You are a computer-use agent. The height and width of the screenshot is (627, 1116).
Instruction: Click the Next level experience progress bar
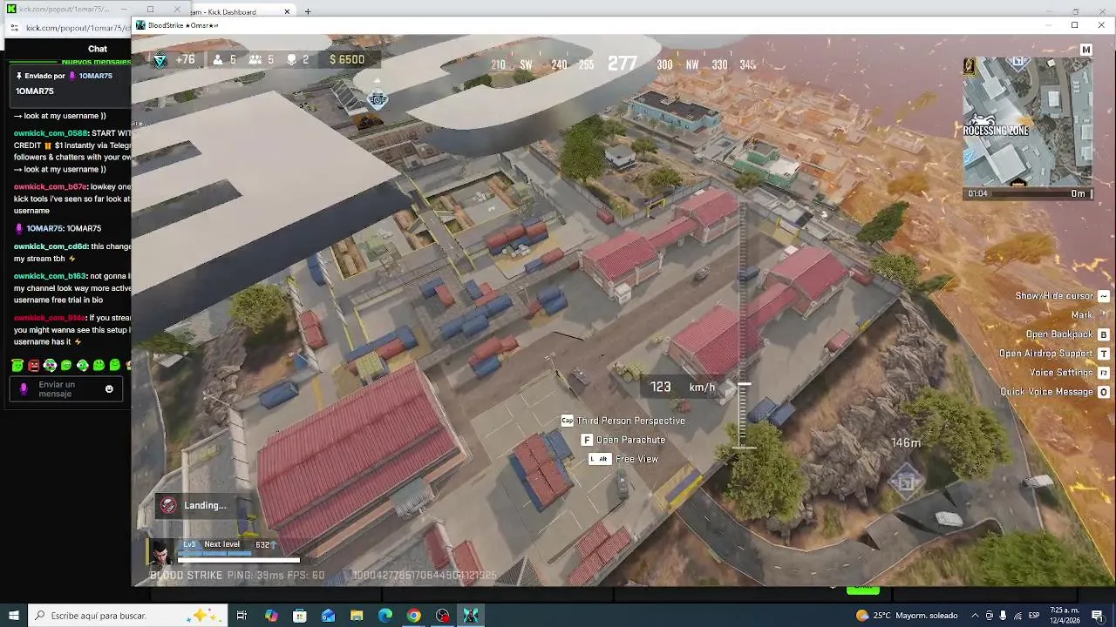click(x=215, y=553)
